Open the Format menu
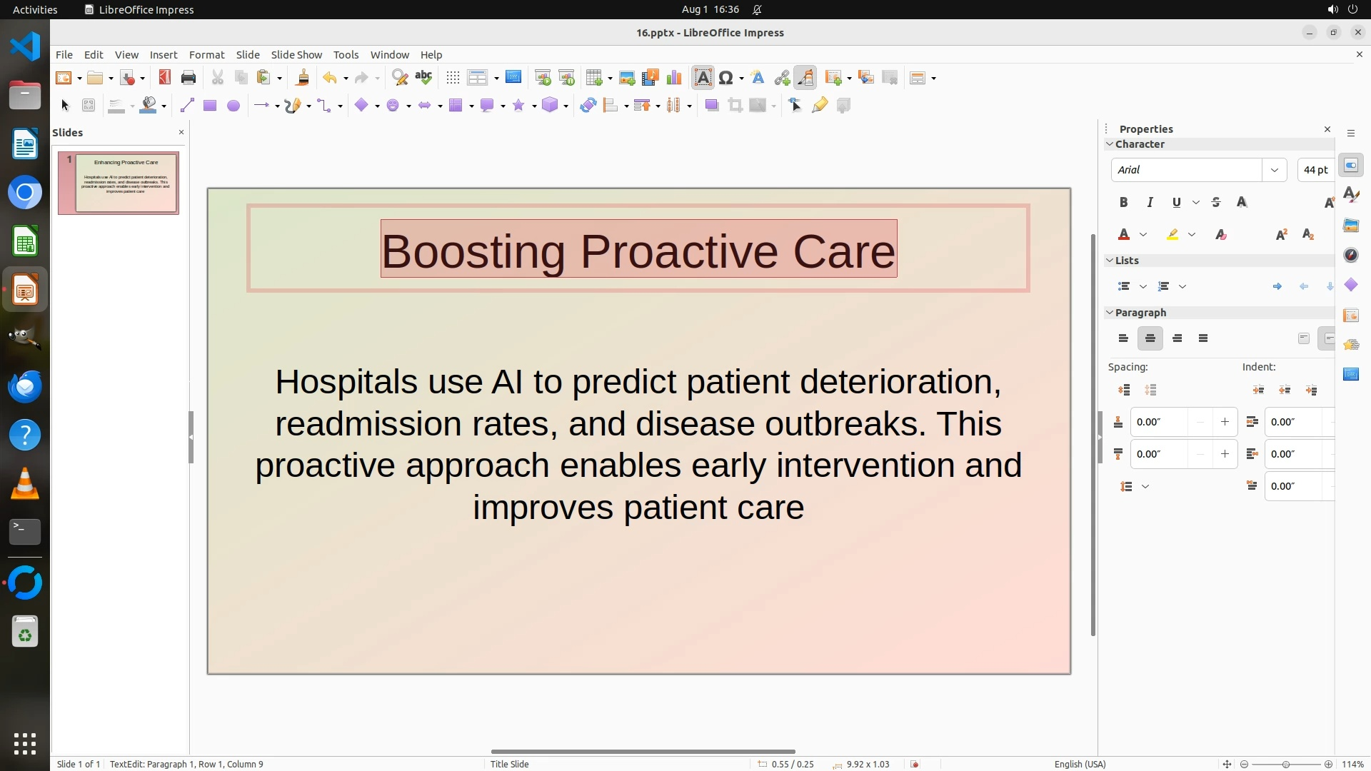The height and width of the screenshot is (771, 1371). tap(206, 55)
